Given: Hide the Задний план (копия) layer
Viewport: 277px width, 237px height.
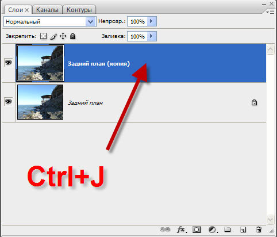Looking at the screenshot, I should pyautogui.click(x=8, y=62).
